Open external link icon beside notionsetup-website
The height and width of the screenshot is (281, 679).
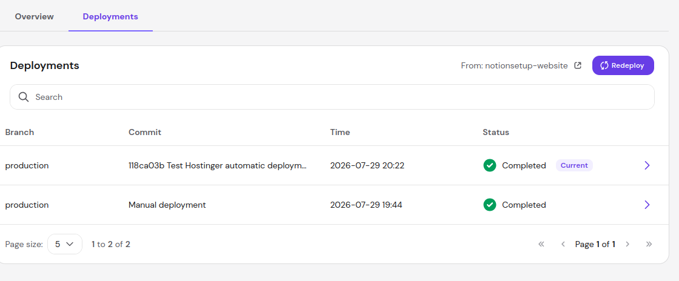pos(578,66)
